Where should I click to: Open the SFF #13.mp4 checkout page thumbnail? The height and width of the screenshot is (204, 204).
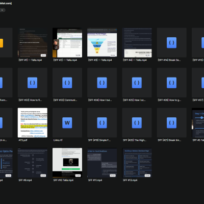[137, 163]
